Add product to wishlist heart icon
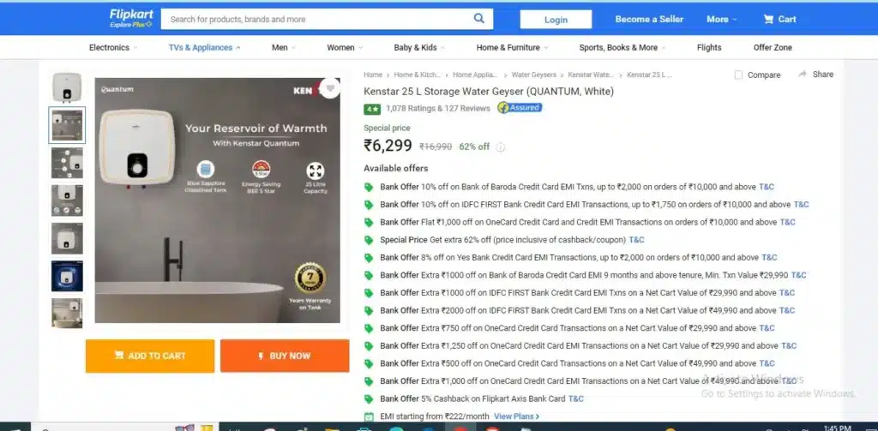This screenshot has height=431, width=878. [x=330, y=88]
